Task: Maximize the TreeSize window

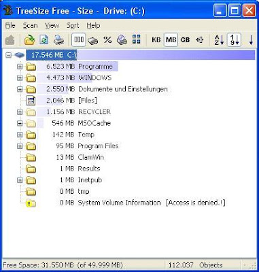Action: pos(235,11)
